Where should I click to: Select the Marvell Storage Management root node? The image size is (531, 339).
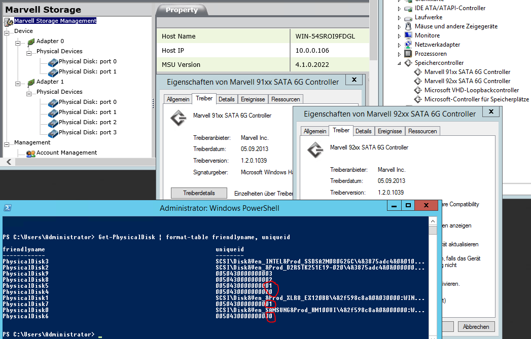pos(55,21)
